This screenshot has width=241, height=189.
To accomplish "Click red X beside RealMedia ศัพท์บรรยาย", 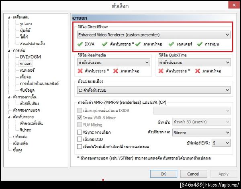I will coord(80,71).
